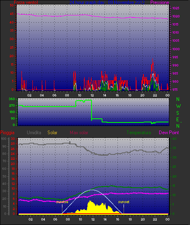This screenshot has width=190, height=225.
Task: Select the Dew Point legend label
Action: (169, 133)
